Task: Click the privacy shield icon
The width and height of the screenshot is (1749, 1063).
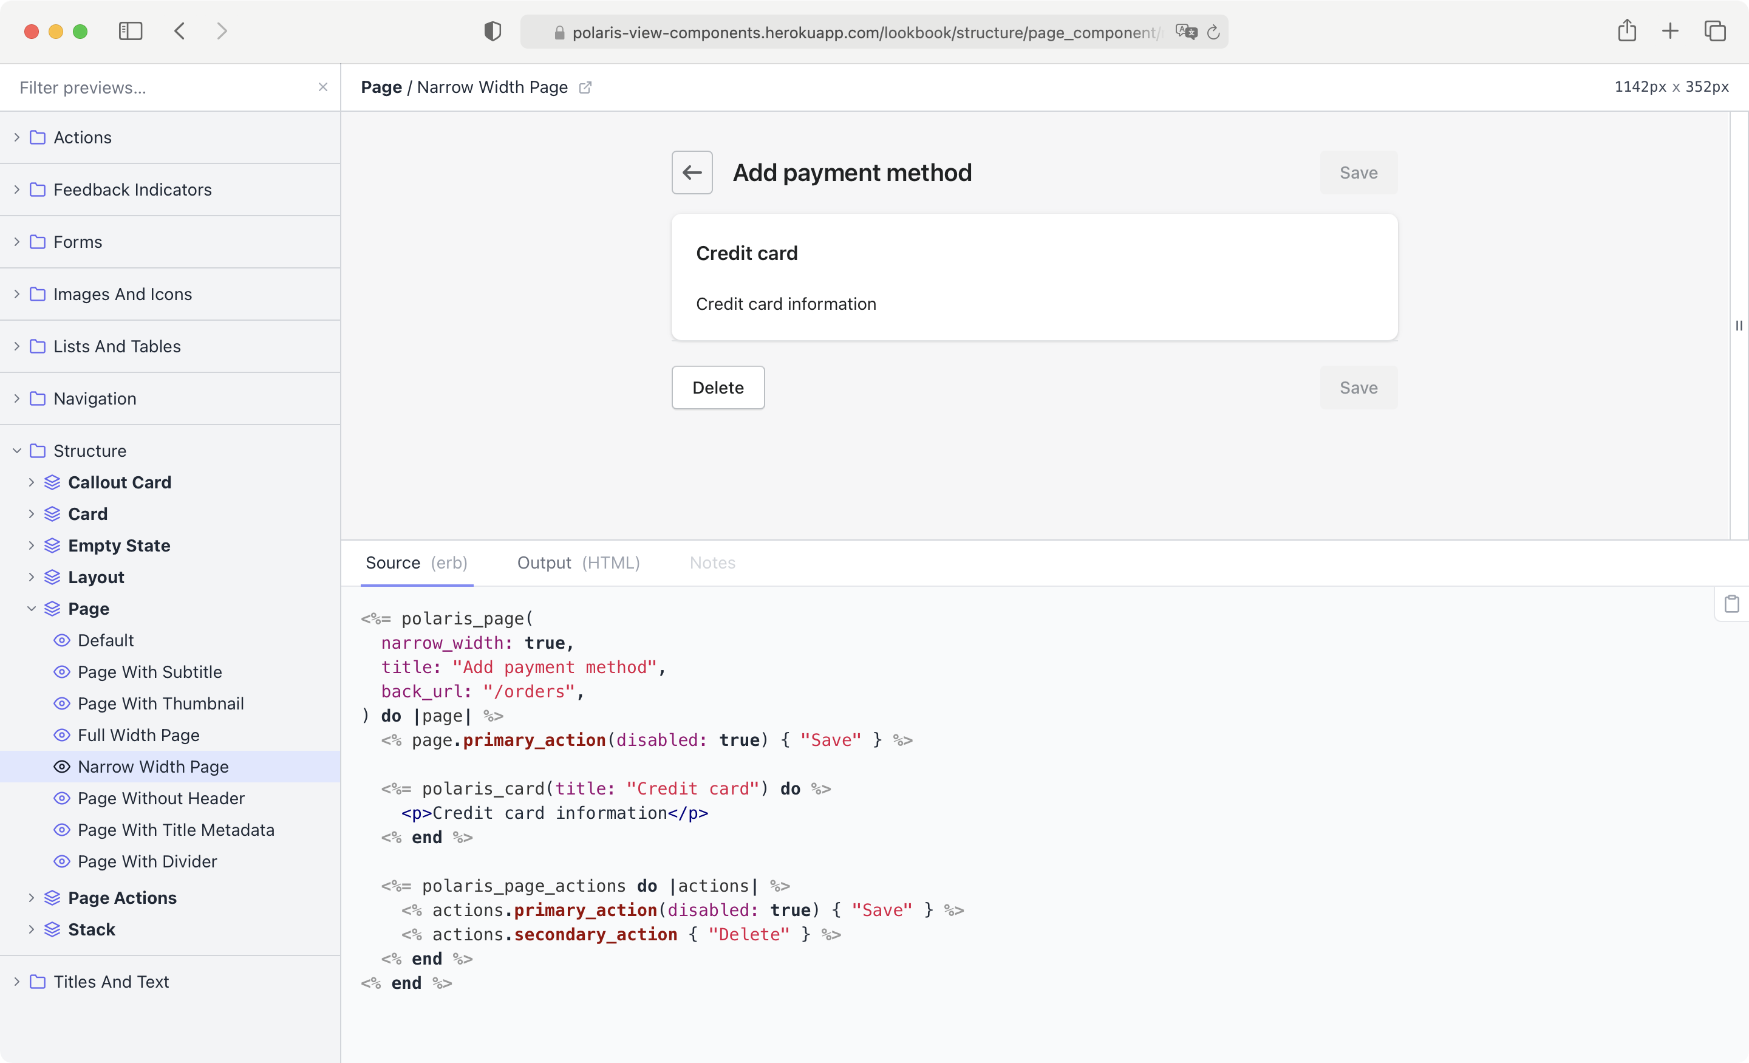Action: [x=493, y=31]
